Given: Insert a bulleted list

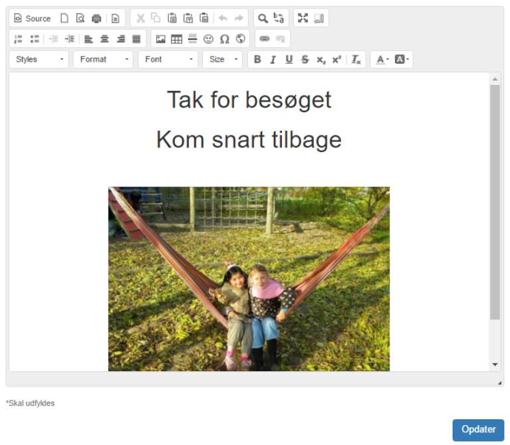Looking at the screenshot, I should click(35, 39).
